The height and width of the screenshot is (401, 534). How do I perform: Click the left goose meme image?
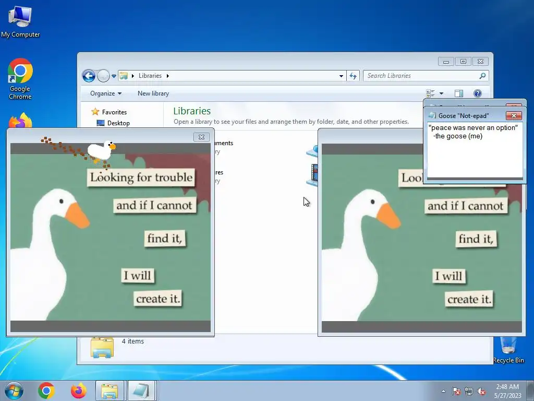tap(111, 238)
